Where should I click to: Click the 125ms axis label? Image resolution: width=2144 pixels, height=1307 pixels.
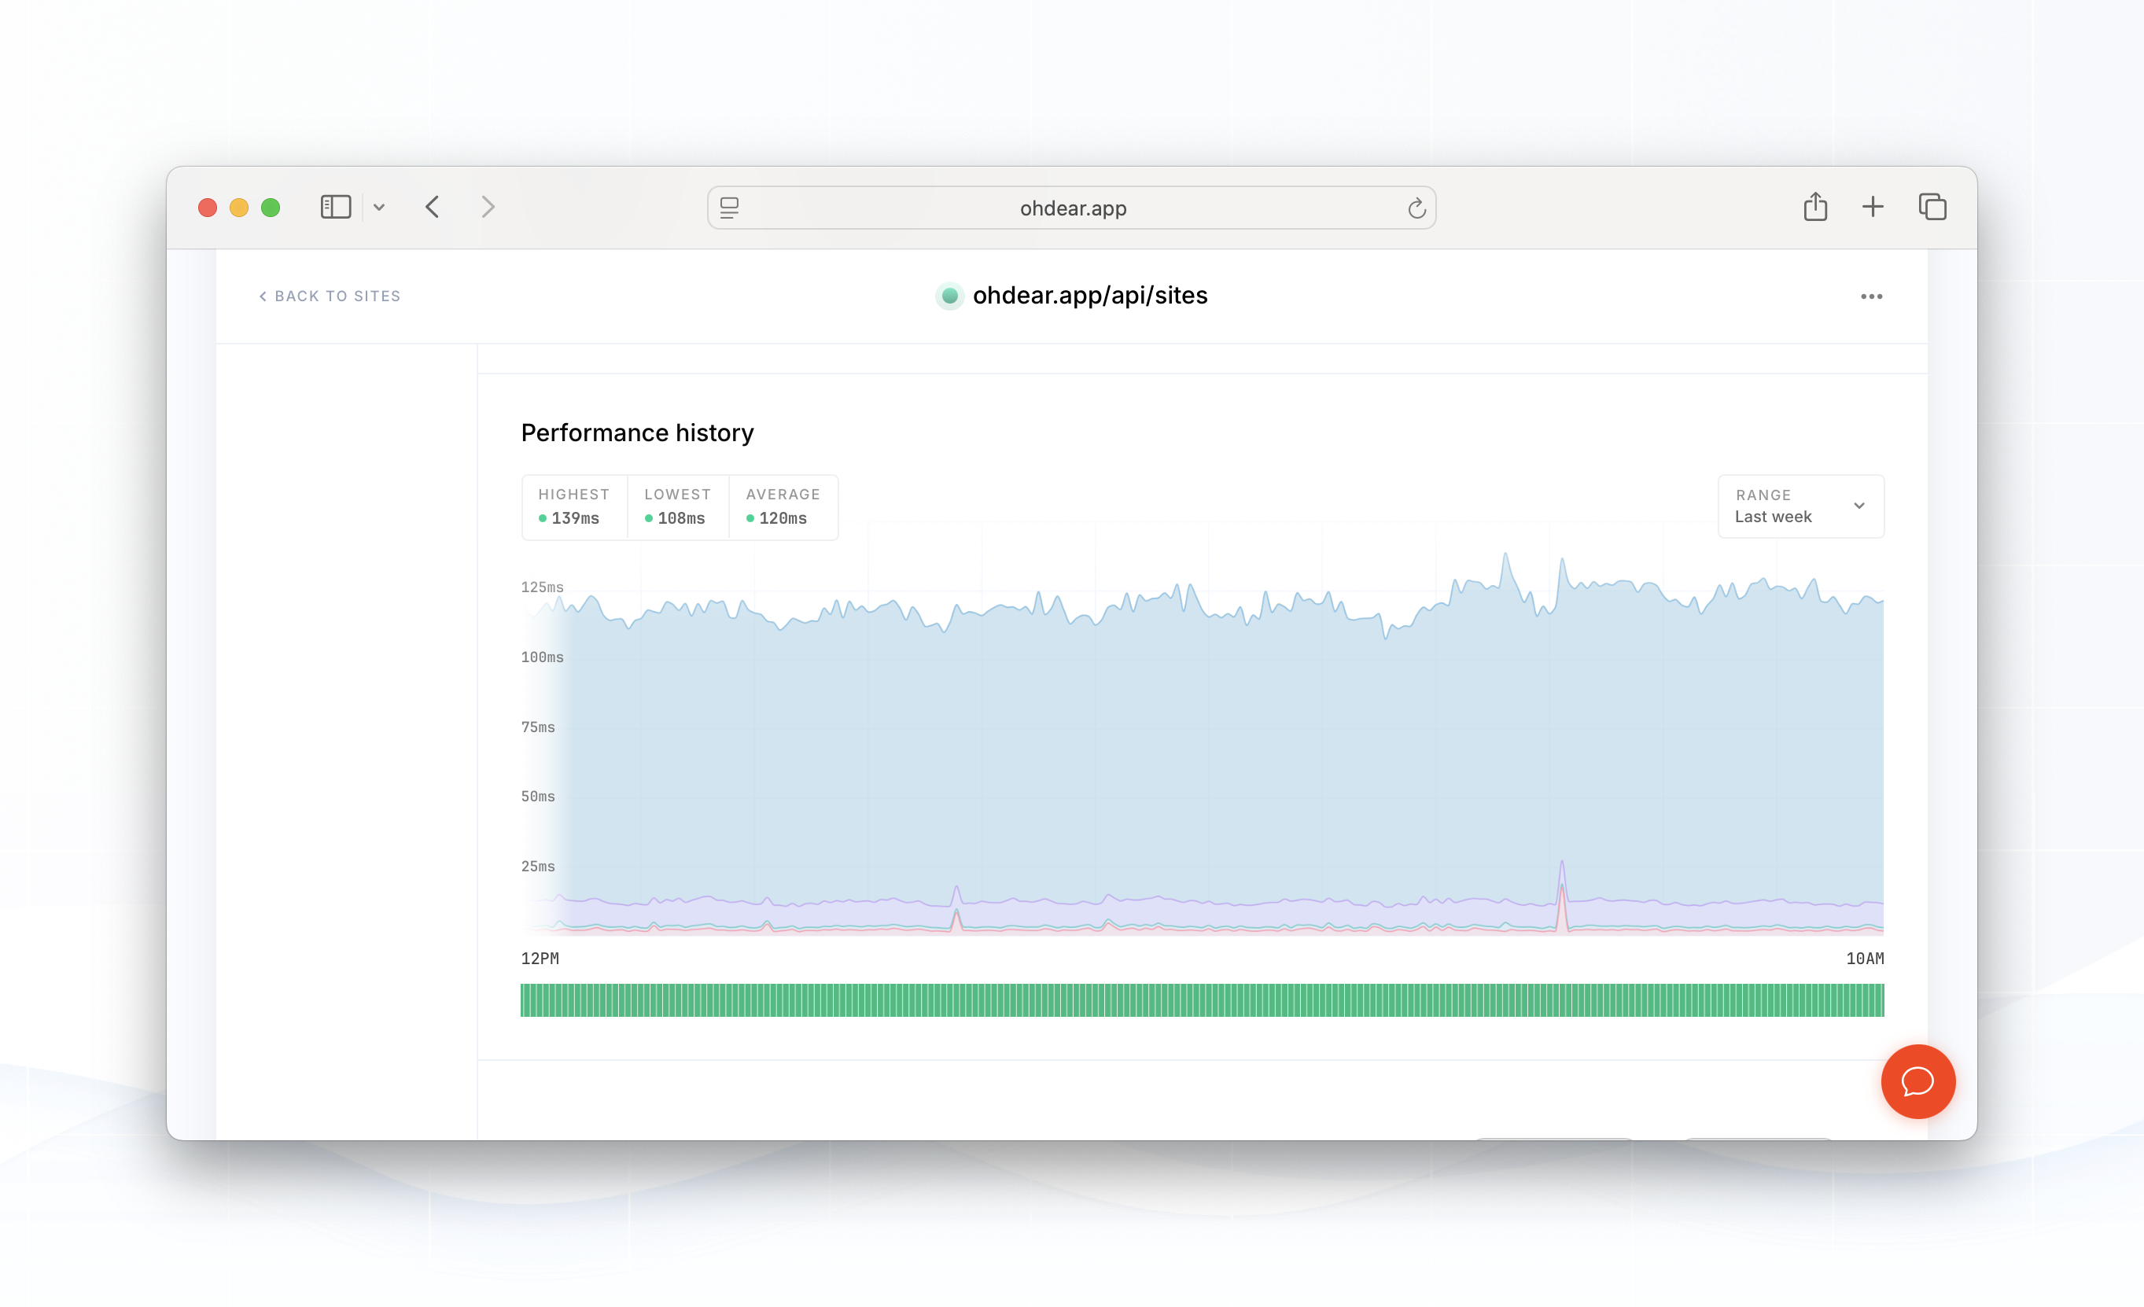tap(541, 587)
